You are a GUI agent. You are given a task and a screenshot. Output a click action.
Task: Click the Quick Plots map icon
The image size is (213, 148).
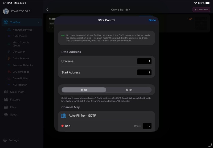click(6, 92)
